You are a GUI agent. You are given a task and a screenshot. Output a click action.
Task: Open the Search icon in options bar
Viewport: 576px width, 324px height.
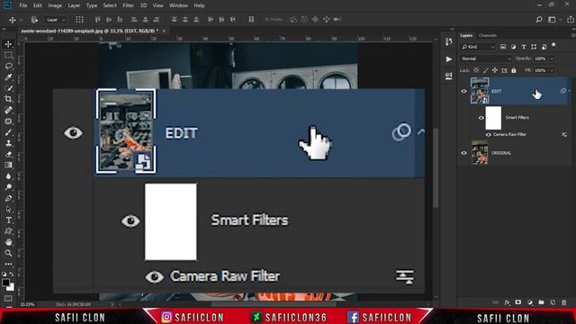click(x=539, y=20)
